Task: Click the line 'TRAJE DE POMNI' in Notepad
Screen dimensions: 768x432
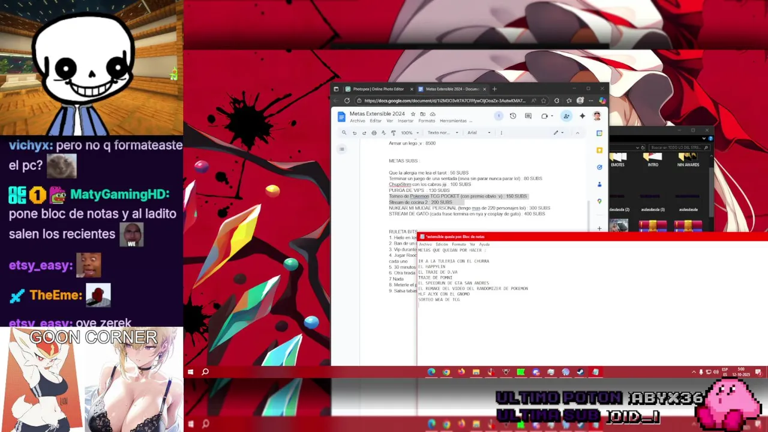Action: pos(436,278)
